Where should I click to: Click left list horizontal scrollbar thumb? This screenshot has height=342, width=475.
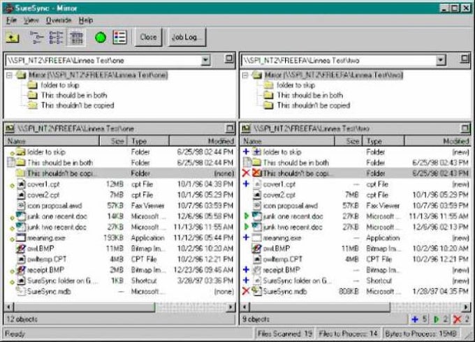pyautogui.click(x=85, y=307)
